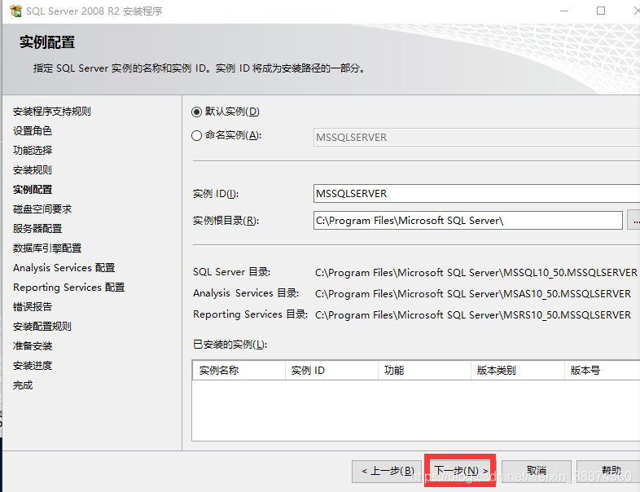Select the 命名实例 radio button
Image resolution: width=640 pixels, height=492 pixels.
pos(196,135)
